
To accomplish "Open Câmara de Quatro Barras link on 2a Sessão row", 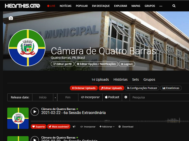I will tap(58, 138).
